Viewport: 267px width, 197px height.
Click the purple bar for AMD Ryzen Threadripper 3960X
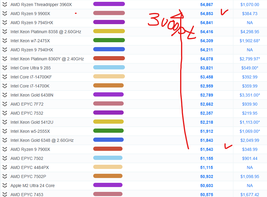pos(109,4)
